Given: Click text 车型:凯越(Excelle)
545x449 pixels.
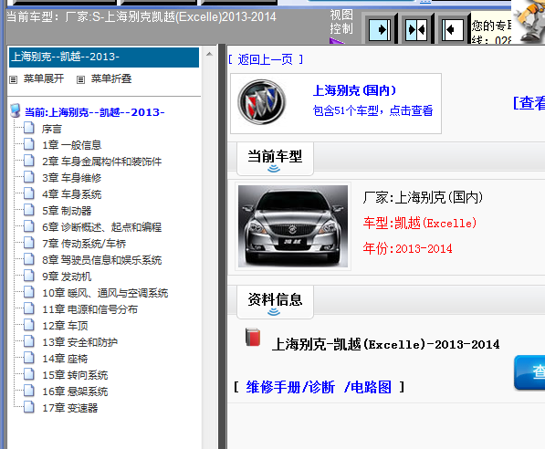Looking at the screenshot, I should click(x=420, y=223).
